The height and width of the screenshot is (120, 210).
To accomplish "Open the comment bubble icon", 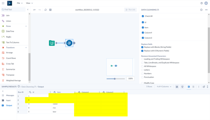I will coord(46,10).
